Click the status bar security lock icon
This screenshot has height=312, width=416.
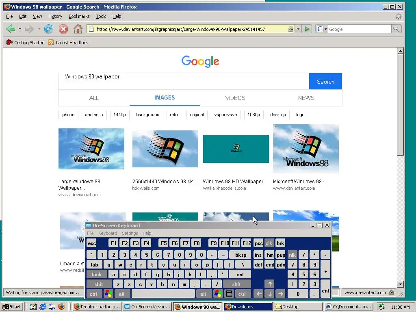pyautogui.click(x=392, y=292)
